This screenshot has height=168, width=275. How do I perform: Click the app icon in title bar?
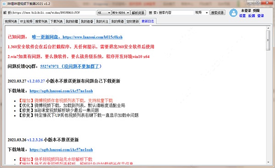pyautogui.click(x=4, y=4)
